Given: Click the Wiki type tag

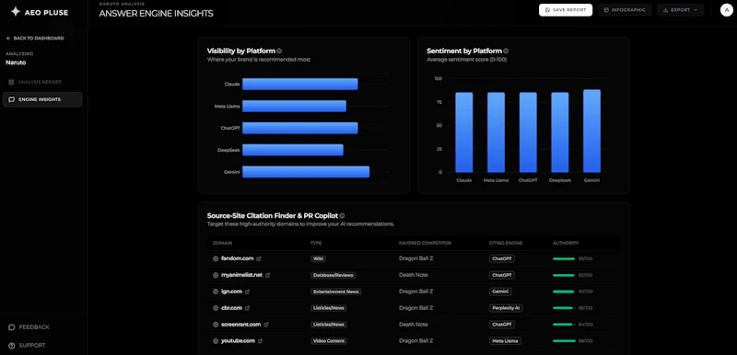Looking at the screenshot, I should tap(318, 258).
